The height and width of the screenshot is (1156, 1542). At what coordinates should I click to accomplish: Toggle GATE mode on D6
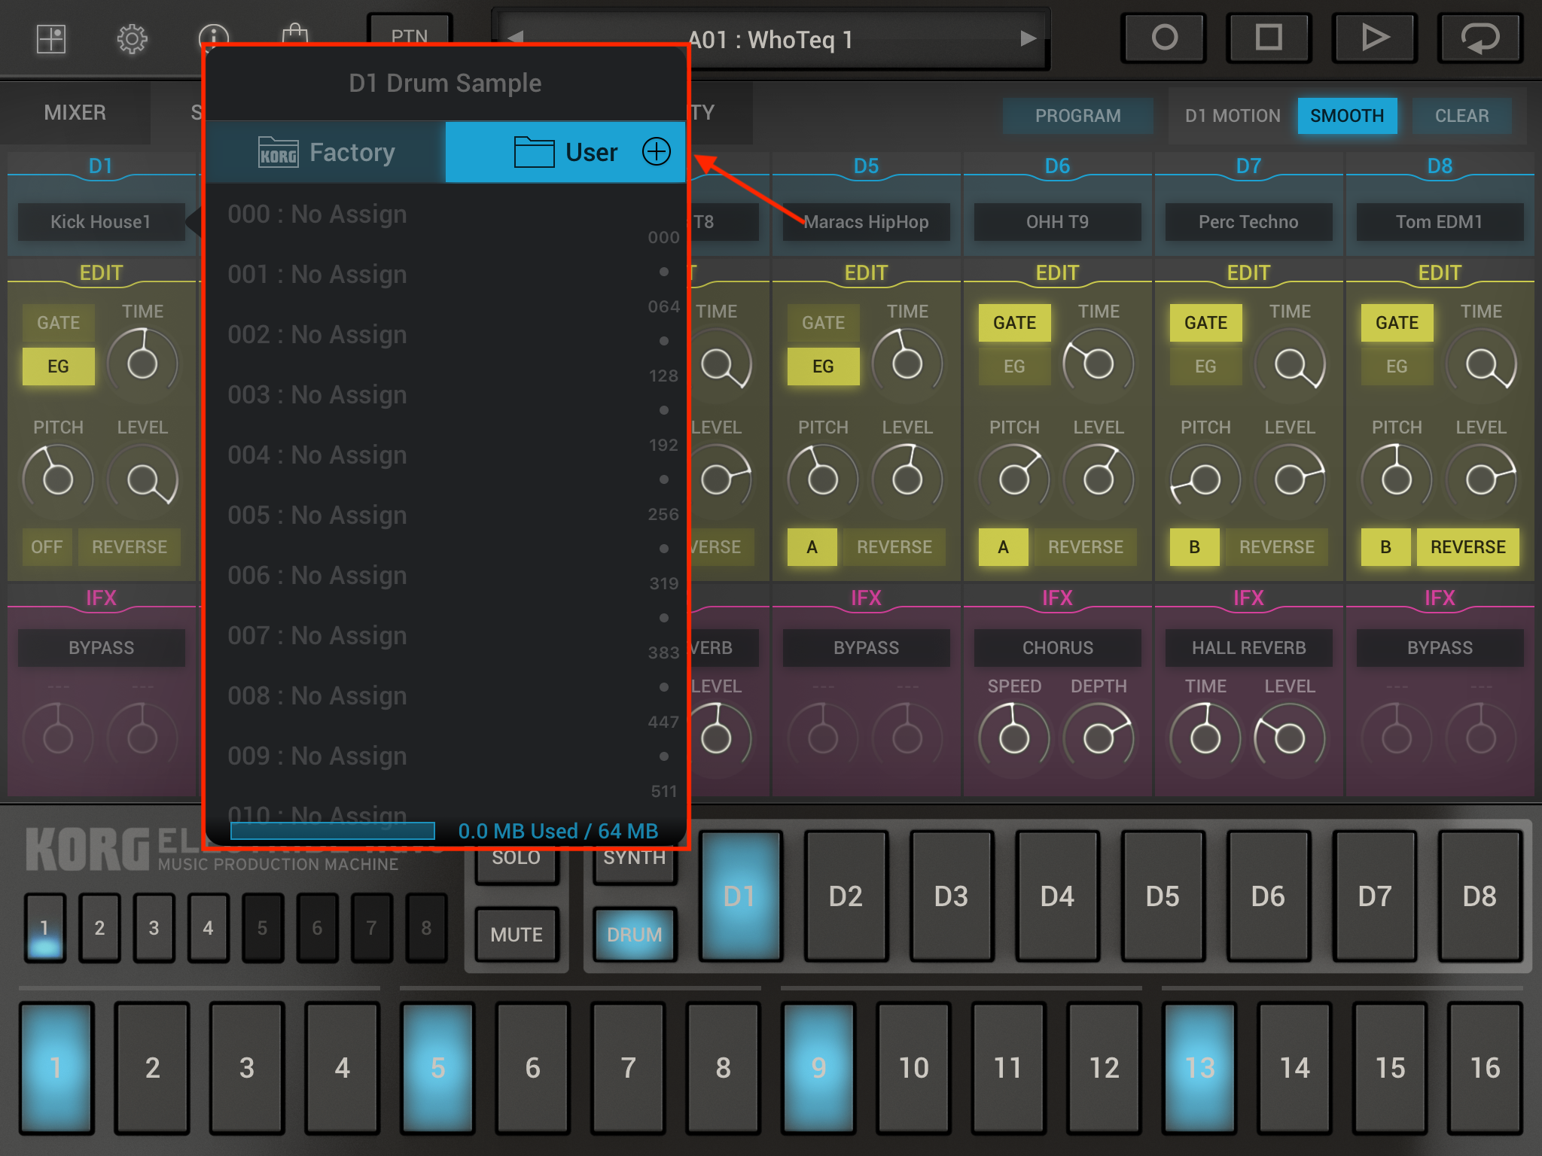point(1014,323)
